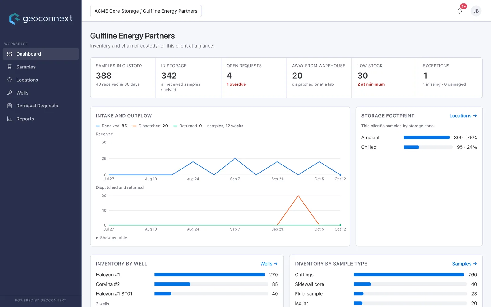Click the Dashboard grid icon in sidebar
The image size is (491, 307).
click(x=10, y=54)
